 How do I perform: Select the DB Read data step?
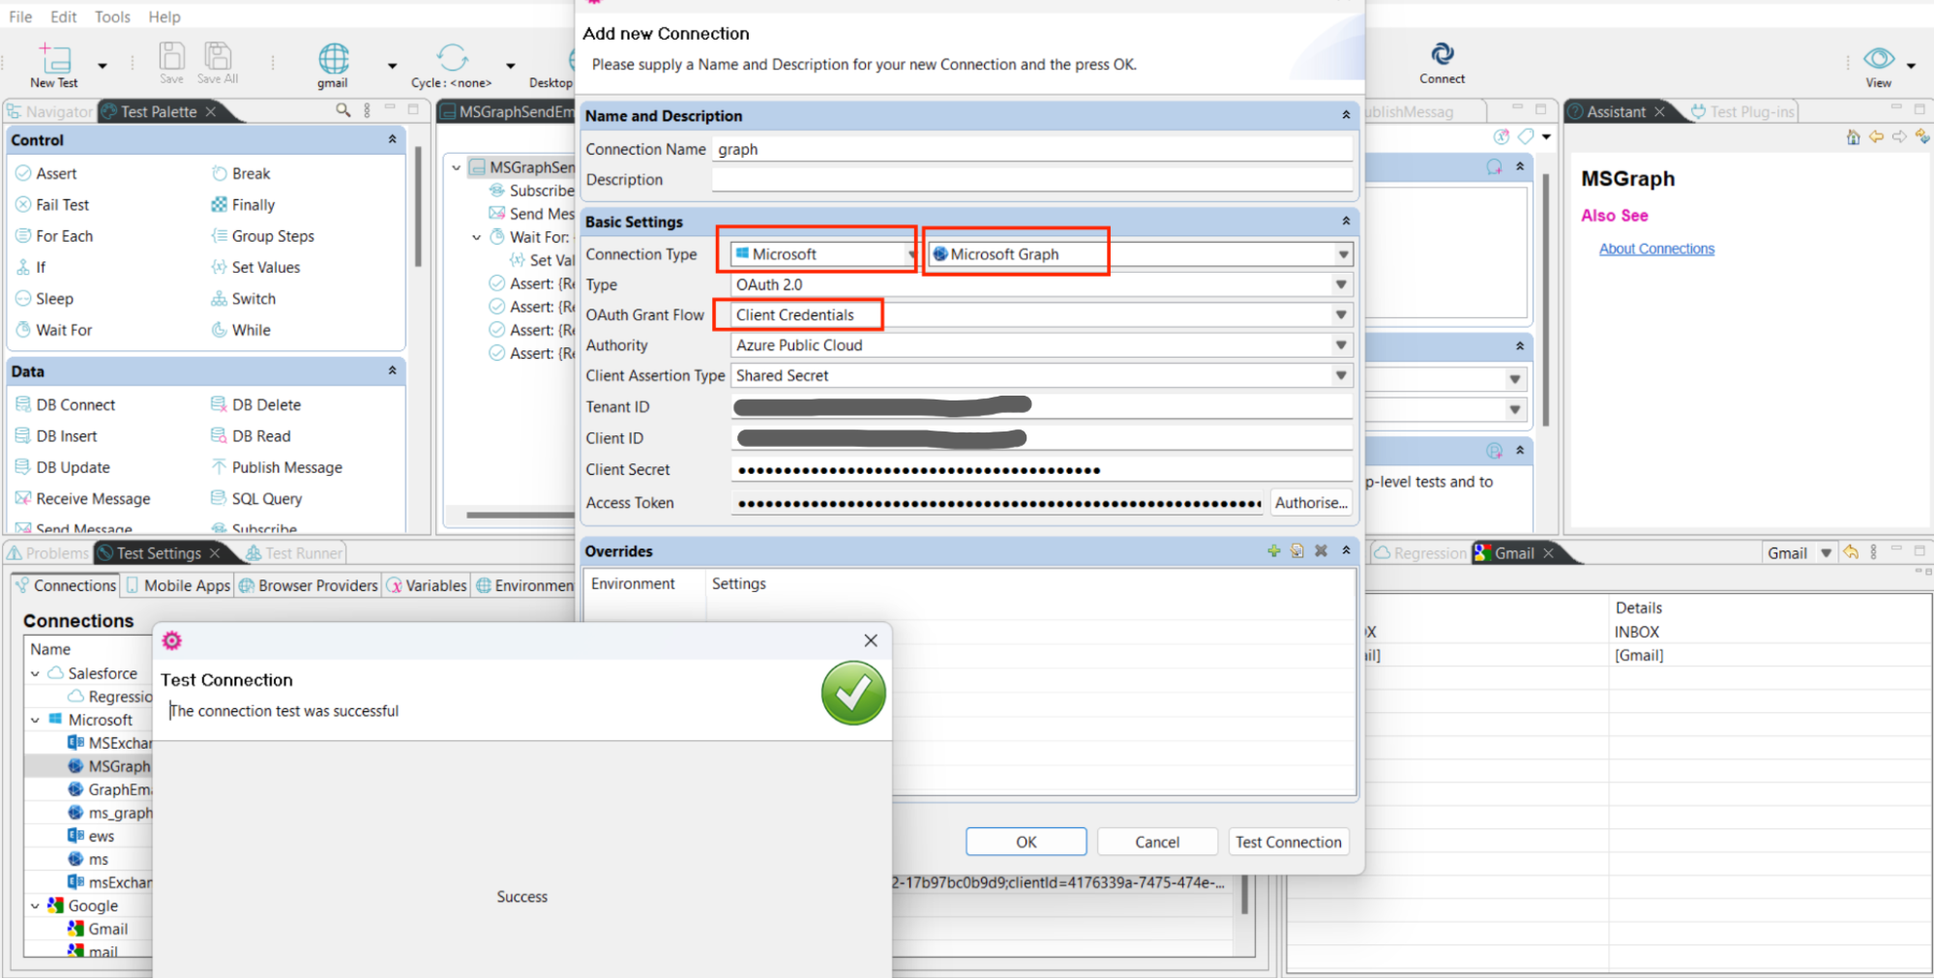point(251,436)
